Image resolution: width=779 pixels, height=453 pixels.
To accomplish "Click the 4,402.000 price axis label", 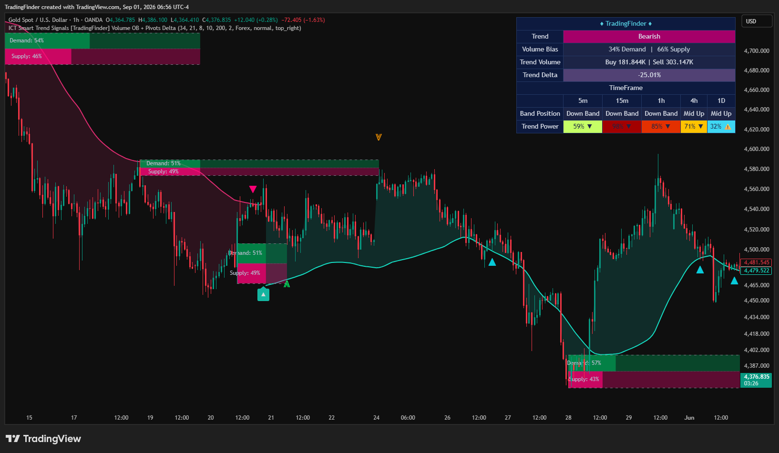I will point(757,350).
